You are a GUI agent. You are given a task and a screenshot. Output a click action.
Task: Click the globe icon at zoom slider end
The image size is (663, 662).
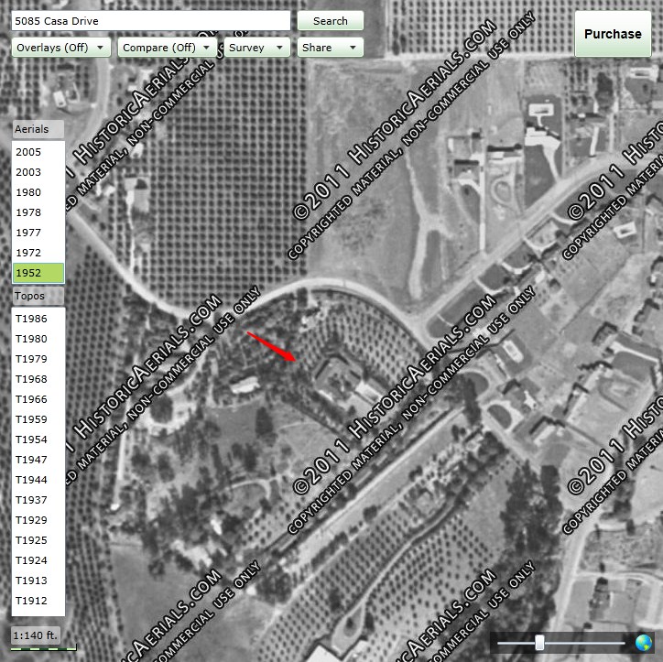[643, 643]
